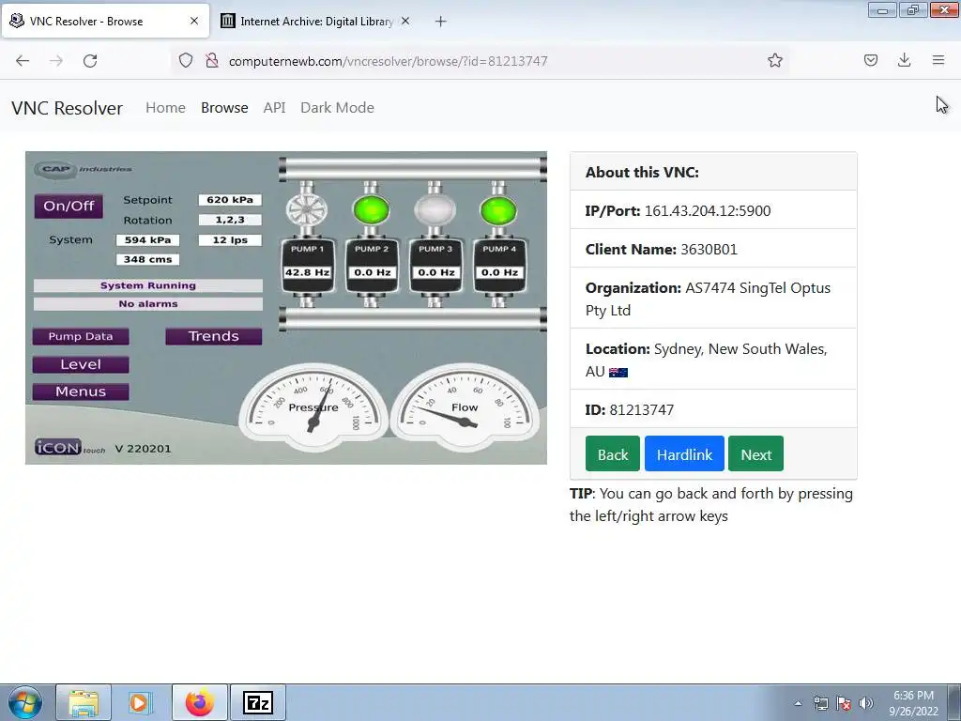Screen dimensions: 961x721
Task: Click the System Running status bar
Action: 148,285
